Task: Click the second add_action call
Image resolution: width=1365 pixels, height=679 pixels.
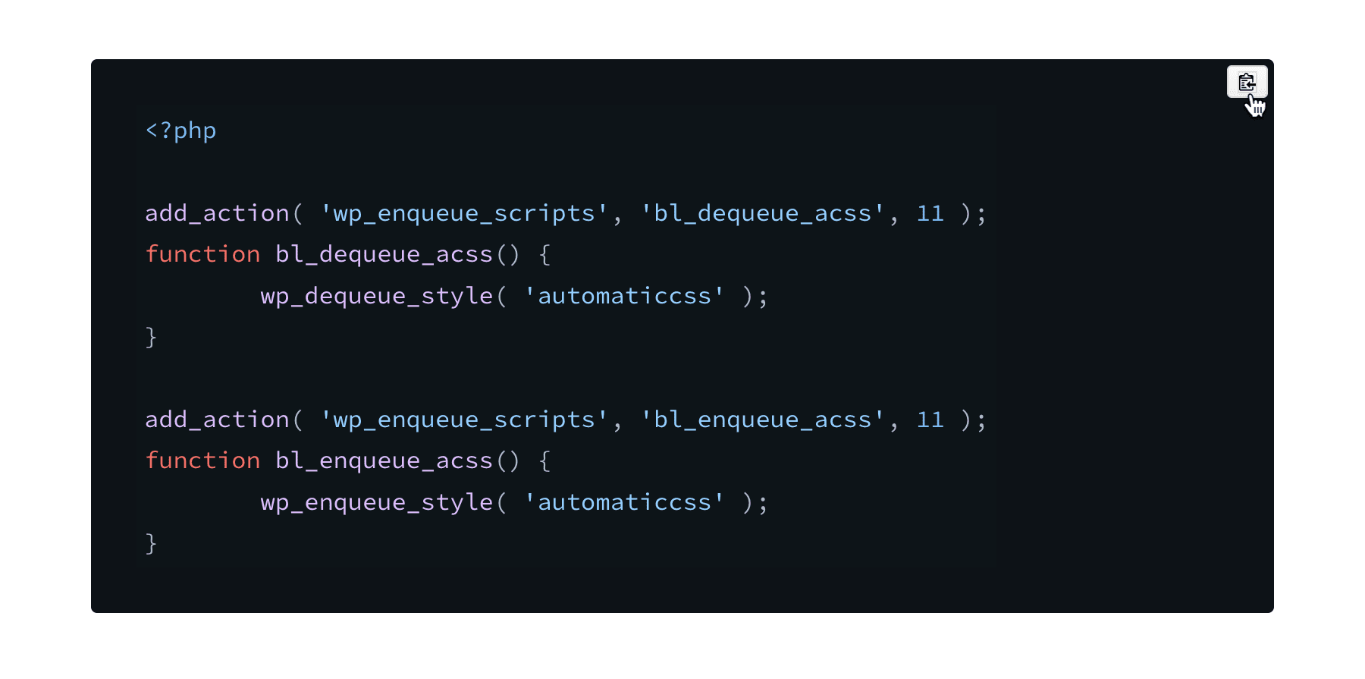Action: tap(218, 420)
